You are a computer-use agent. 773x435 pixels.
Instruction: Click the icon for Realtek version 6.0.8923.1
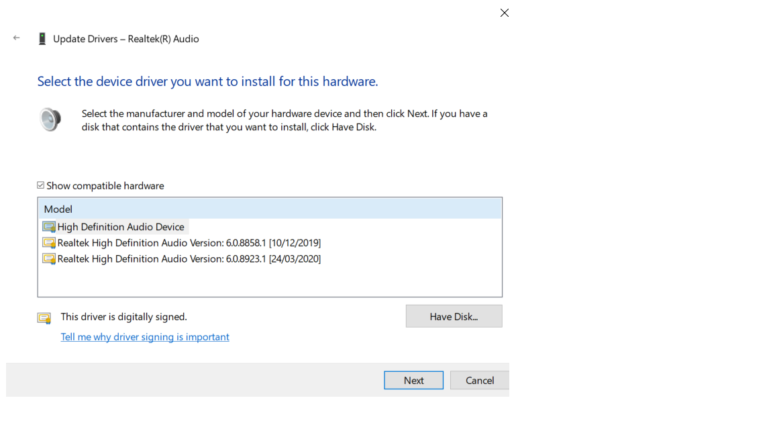(49, 259)
